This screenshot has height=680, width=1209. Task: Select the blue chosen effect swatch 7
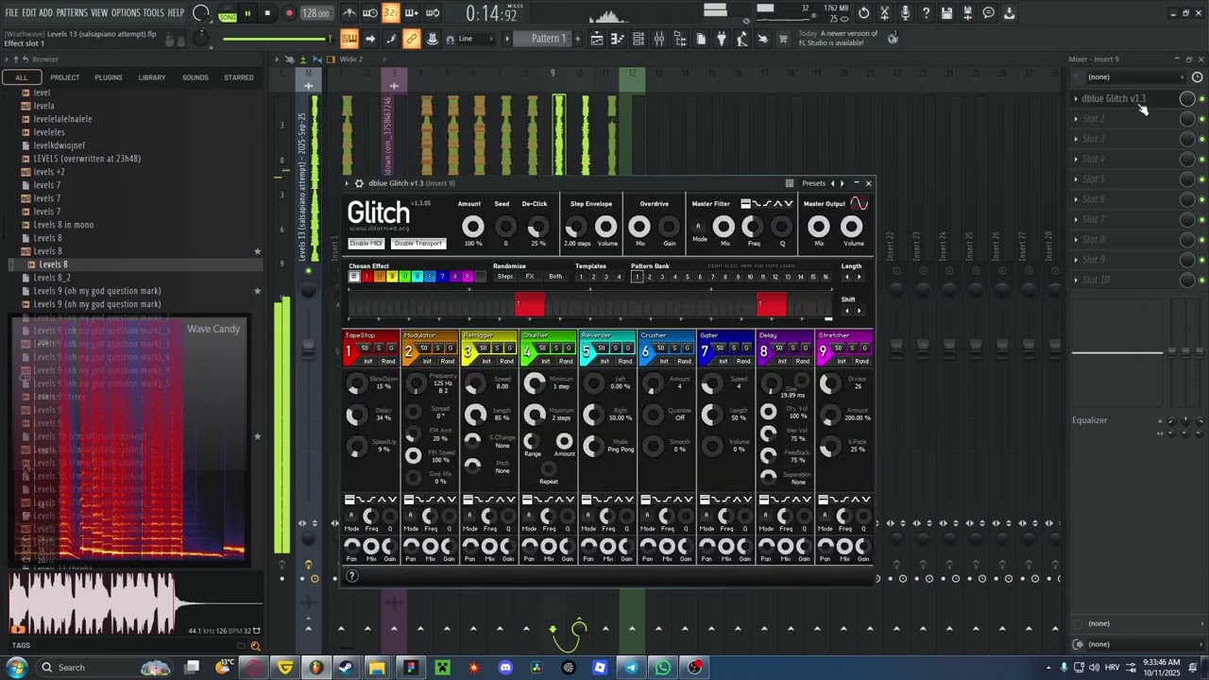(x=441, y=277)
